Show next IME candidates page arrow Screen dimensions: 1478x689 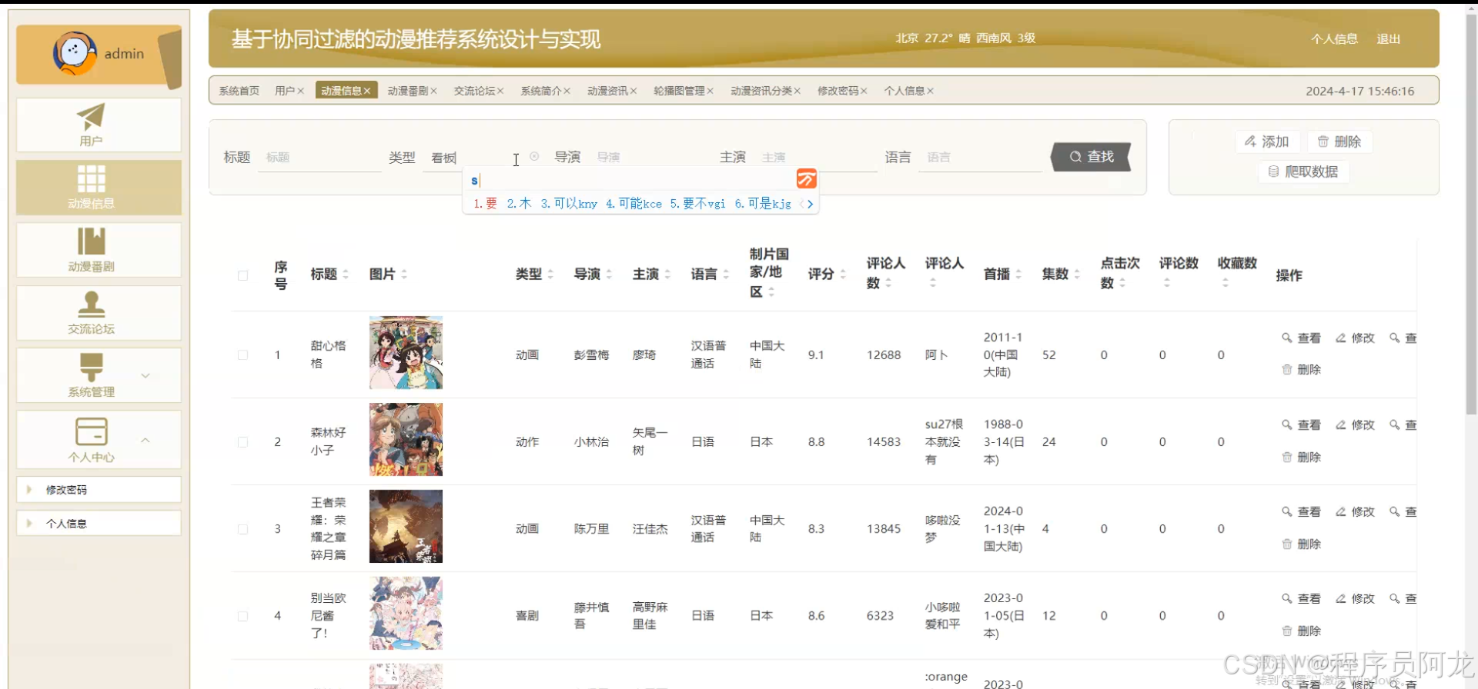tap(811, 204)
